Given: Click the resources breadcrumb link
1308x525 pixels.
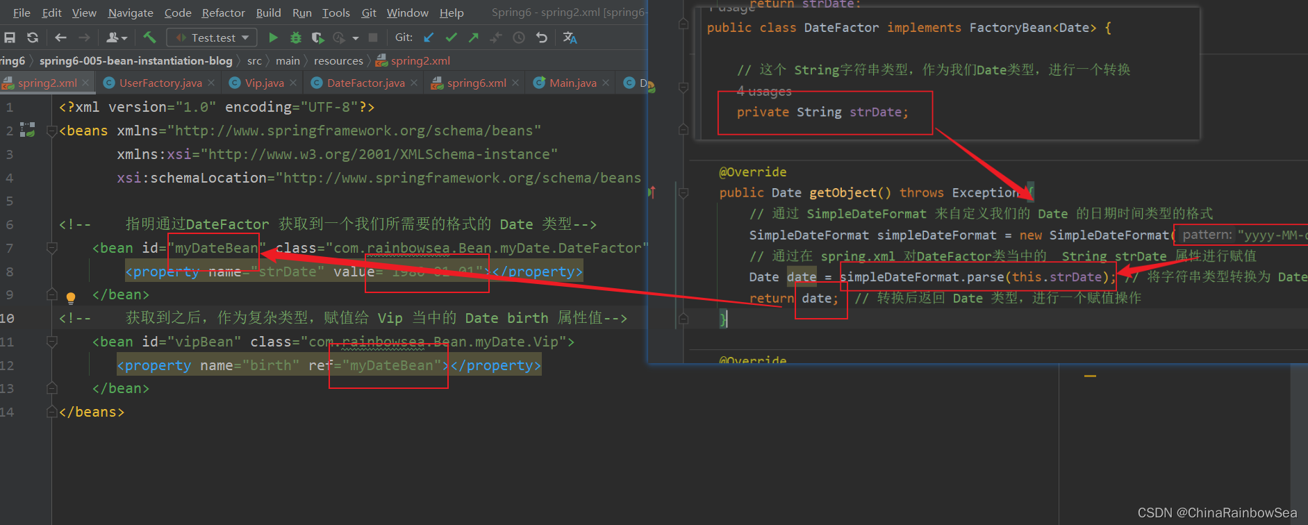Looking at the screenshot, I should pyautogui.click(x=338, y=61).
